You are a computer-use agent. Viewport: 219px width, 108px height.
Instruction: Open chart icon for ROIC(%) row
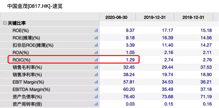point(96,60)
